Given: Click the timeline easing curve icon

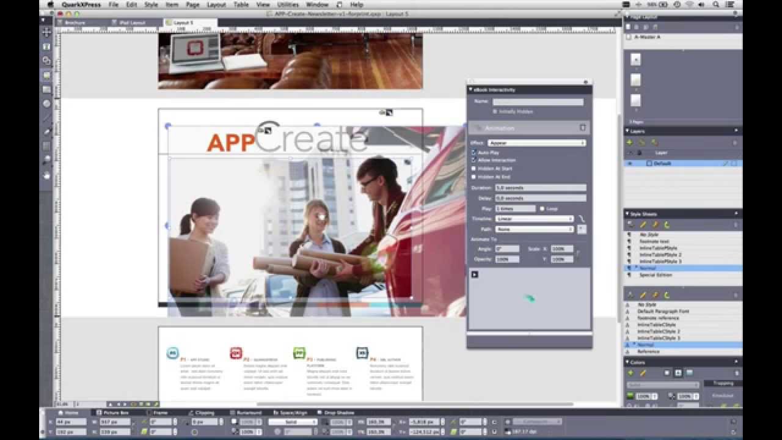Looking at the screenshot, I should 582,218.
